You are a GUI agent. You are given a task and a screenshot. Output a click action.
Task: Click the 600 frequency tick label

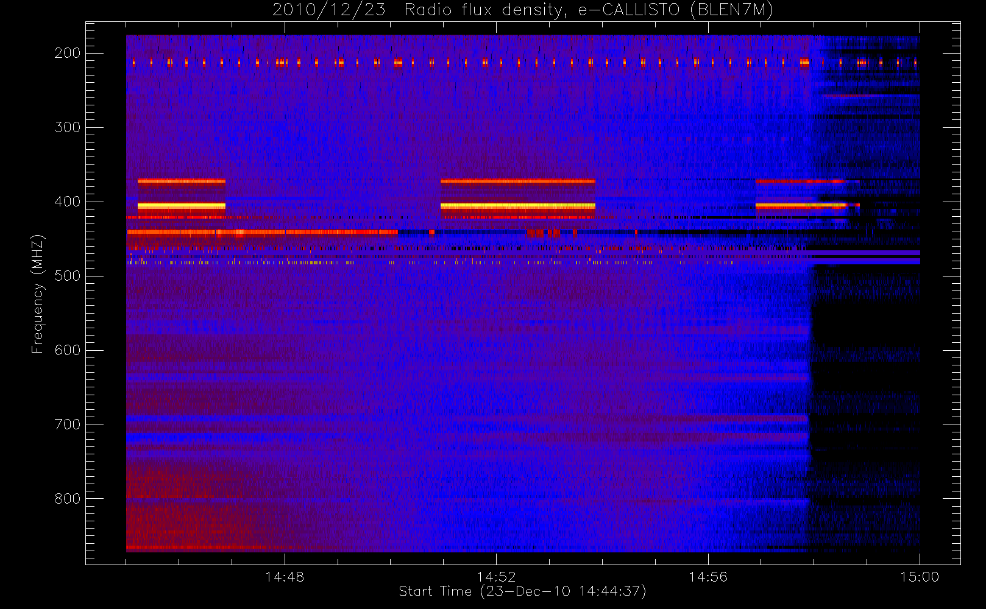tap(68, 350)
